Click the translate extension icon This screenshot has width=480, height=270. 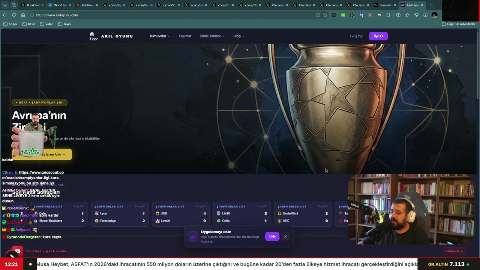[361, 15]
